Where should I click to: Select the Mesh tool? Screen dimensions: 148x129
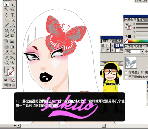pos(7,47)
